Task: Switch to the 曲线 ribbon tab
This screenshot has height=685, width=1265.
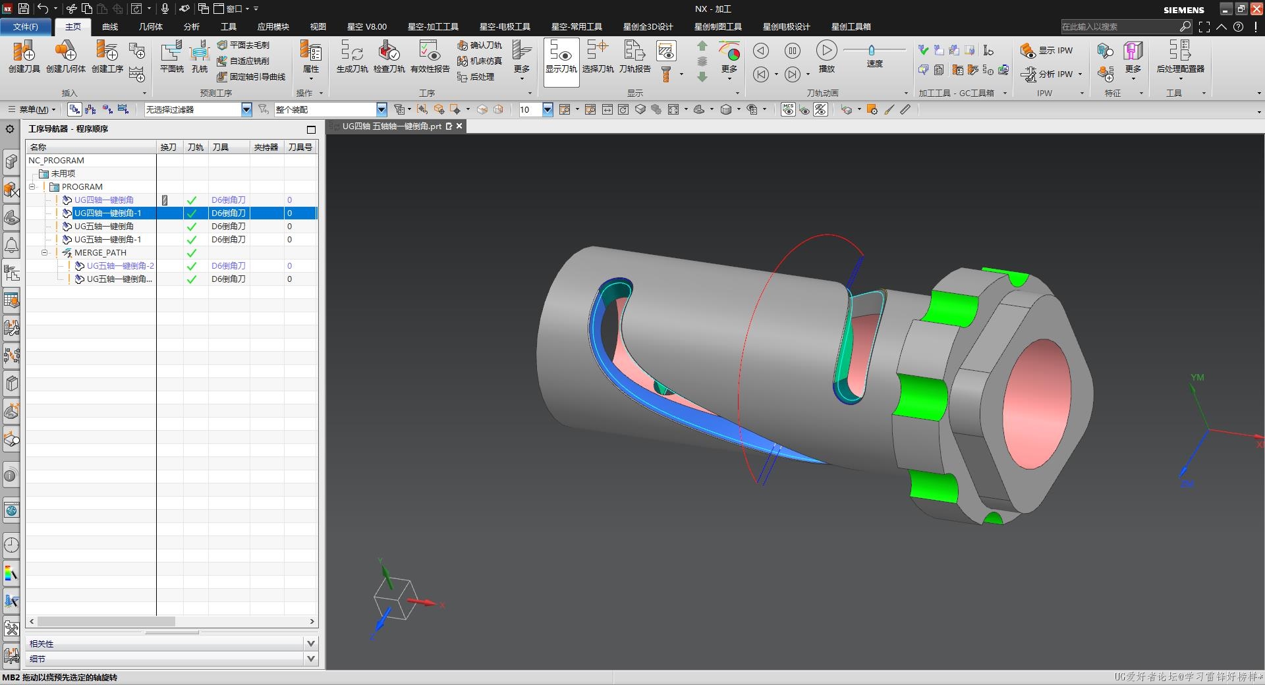Action: click(110, 26)
